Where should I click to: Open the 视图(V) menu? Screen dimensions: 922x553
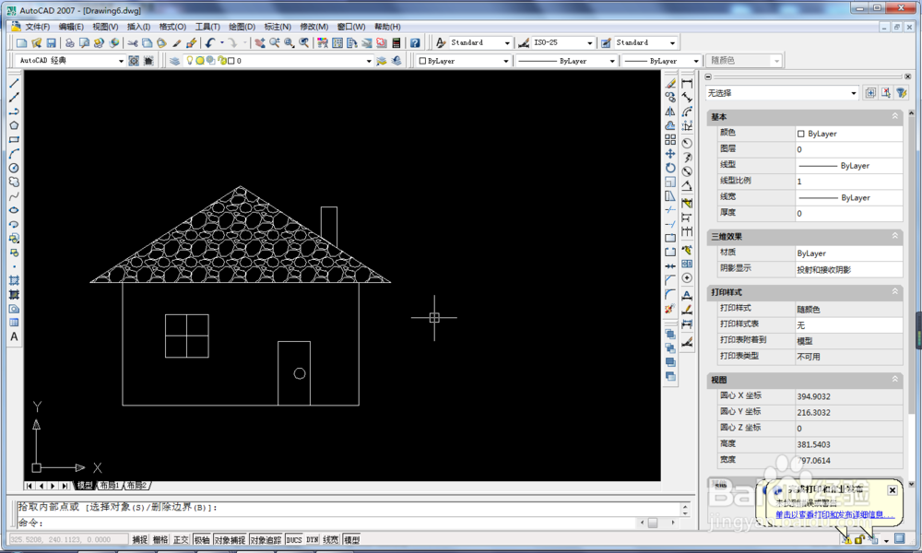(x=105, y=27)
